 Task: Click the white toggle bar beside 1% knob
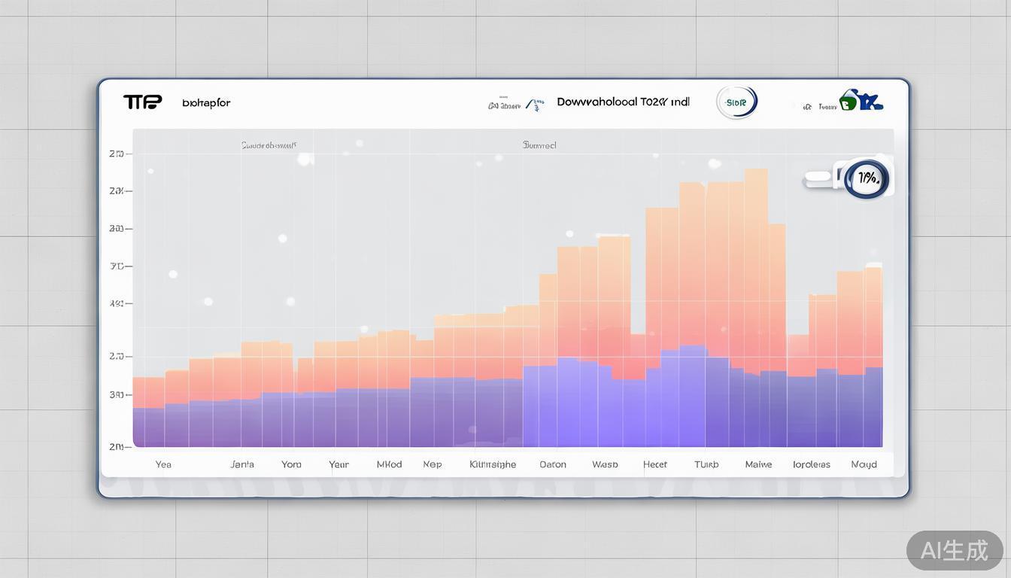pos(820,179)
